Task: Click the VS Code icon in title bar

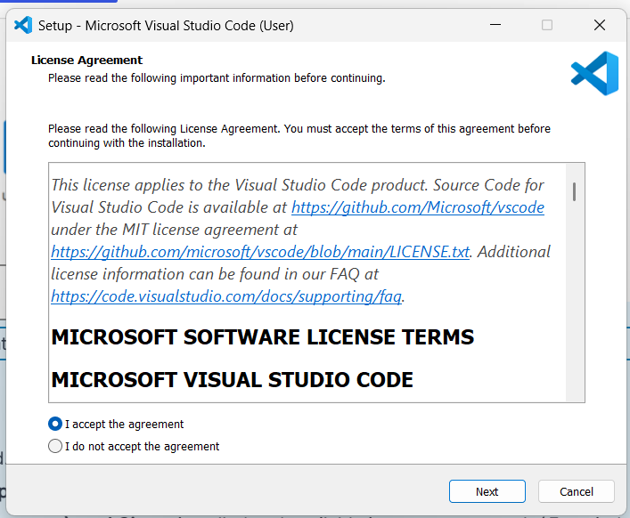Action: click(23, 25)
